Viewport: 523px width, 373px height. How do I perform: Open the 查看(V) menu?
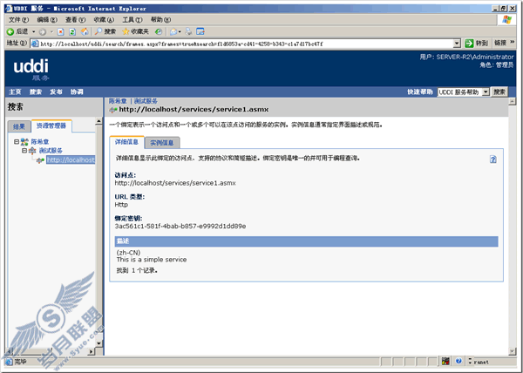click(75, 20)
